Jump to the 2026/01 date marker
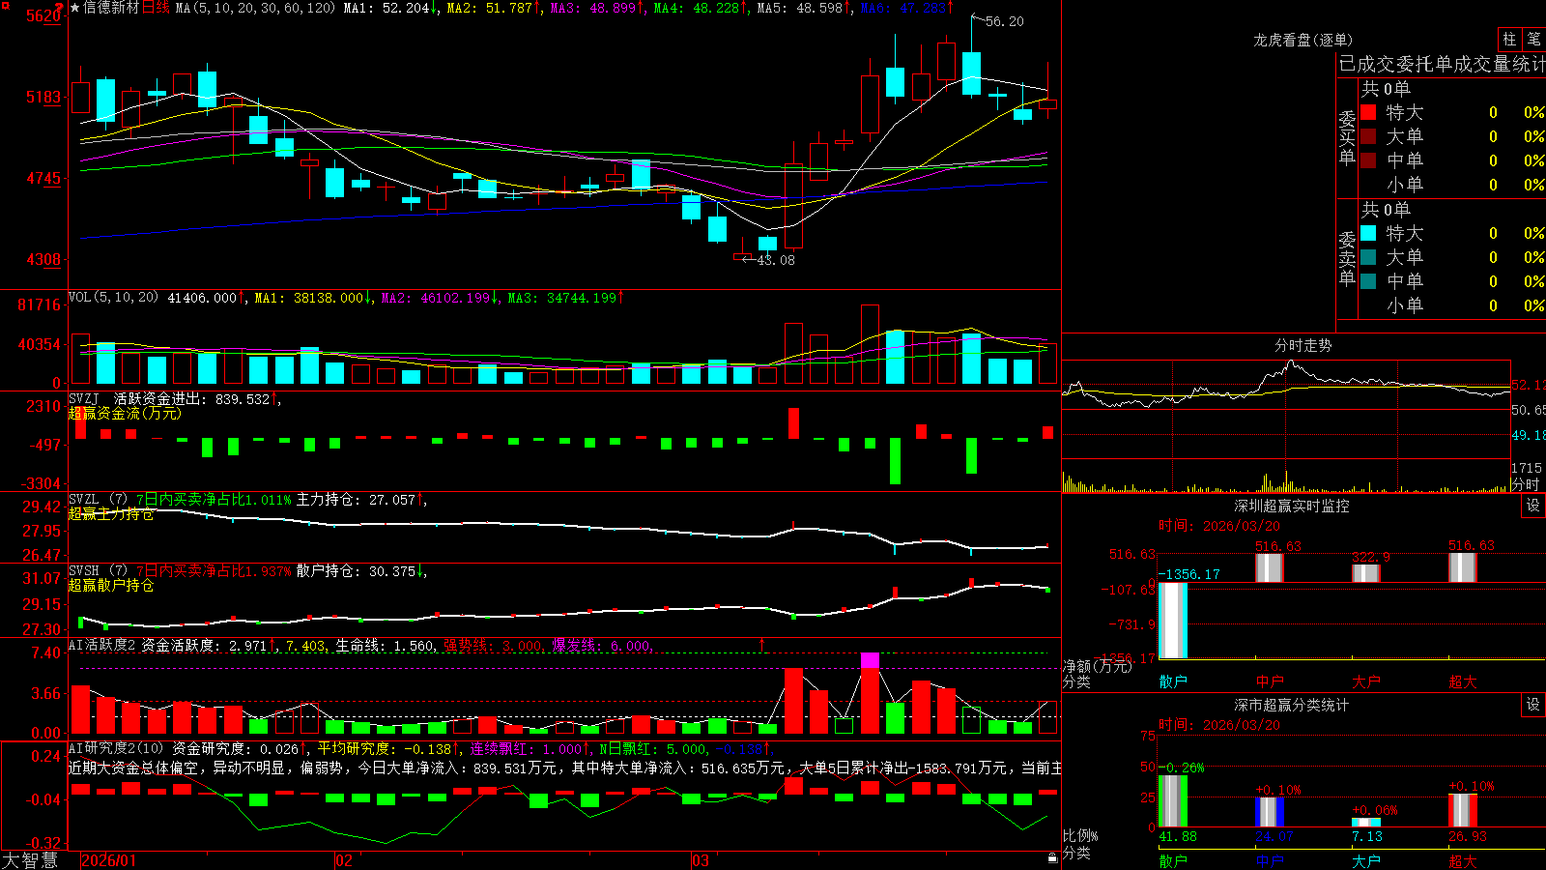The width and height of the screenshot is (1546, 870). click(109, 860)
